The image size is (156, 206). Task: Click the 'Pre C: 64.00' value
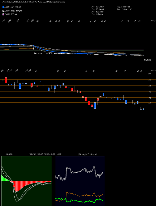pyautogui.click(x=98, y=14)
